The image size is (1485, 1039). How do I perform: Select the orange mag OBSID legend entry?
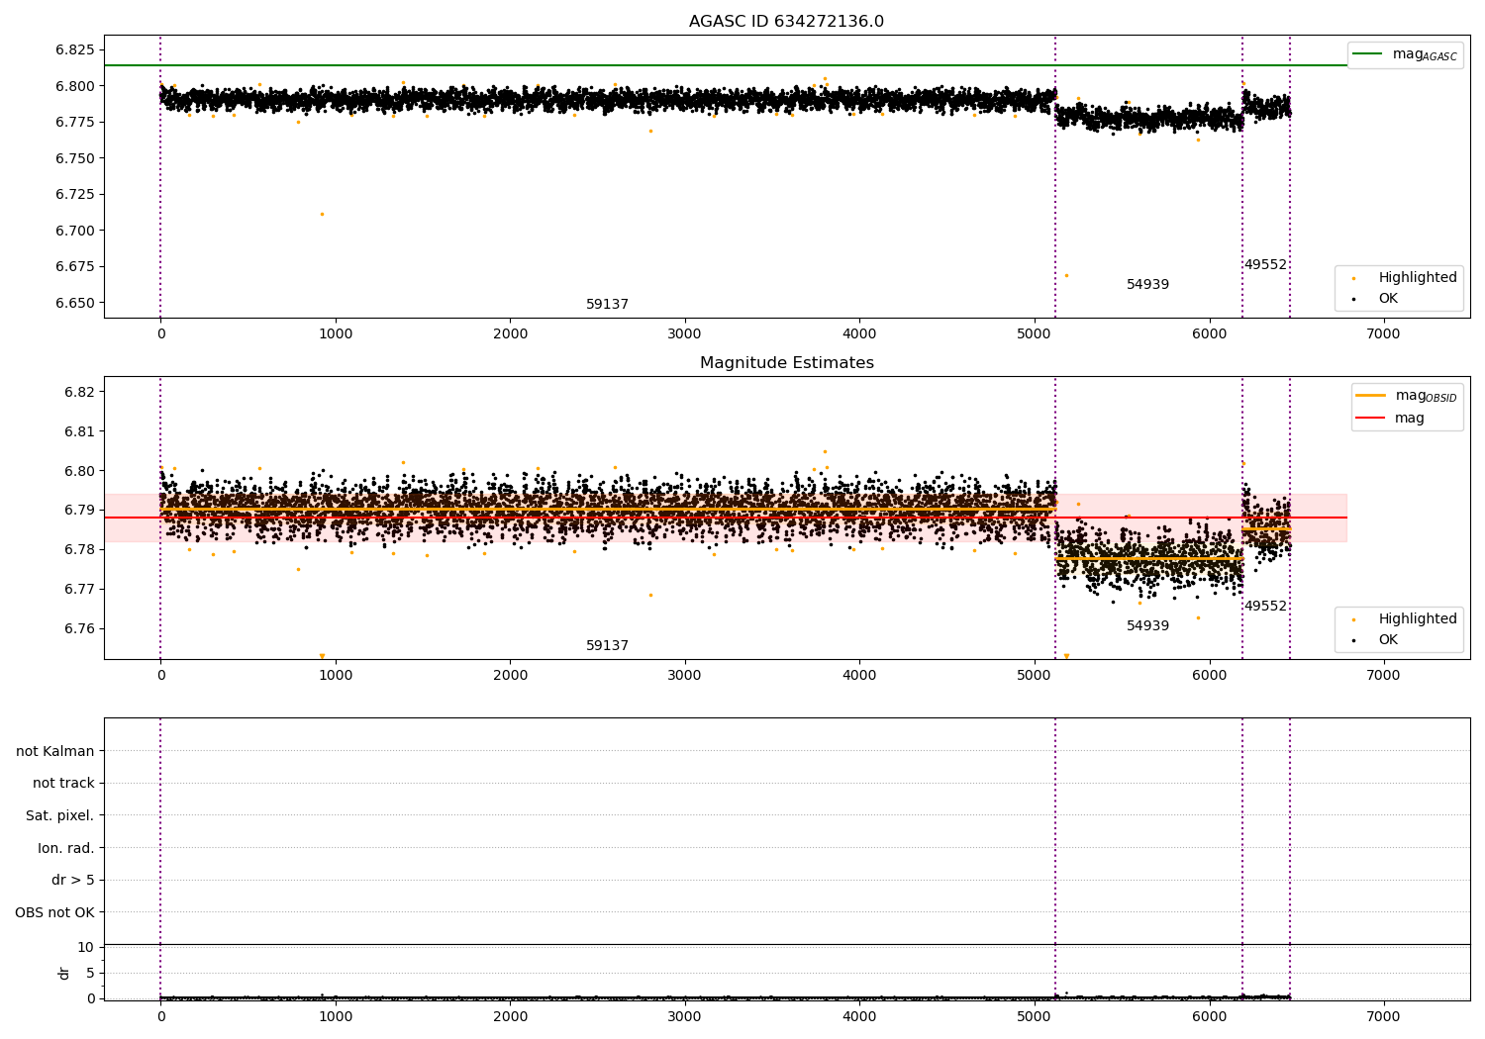(x=1407, y=396)
